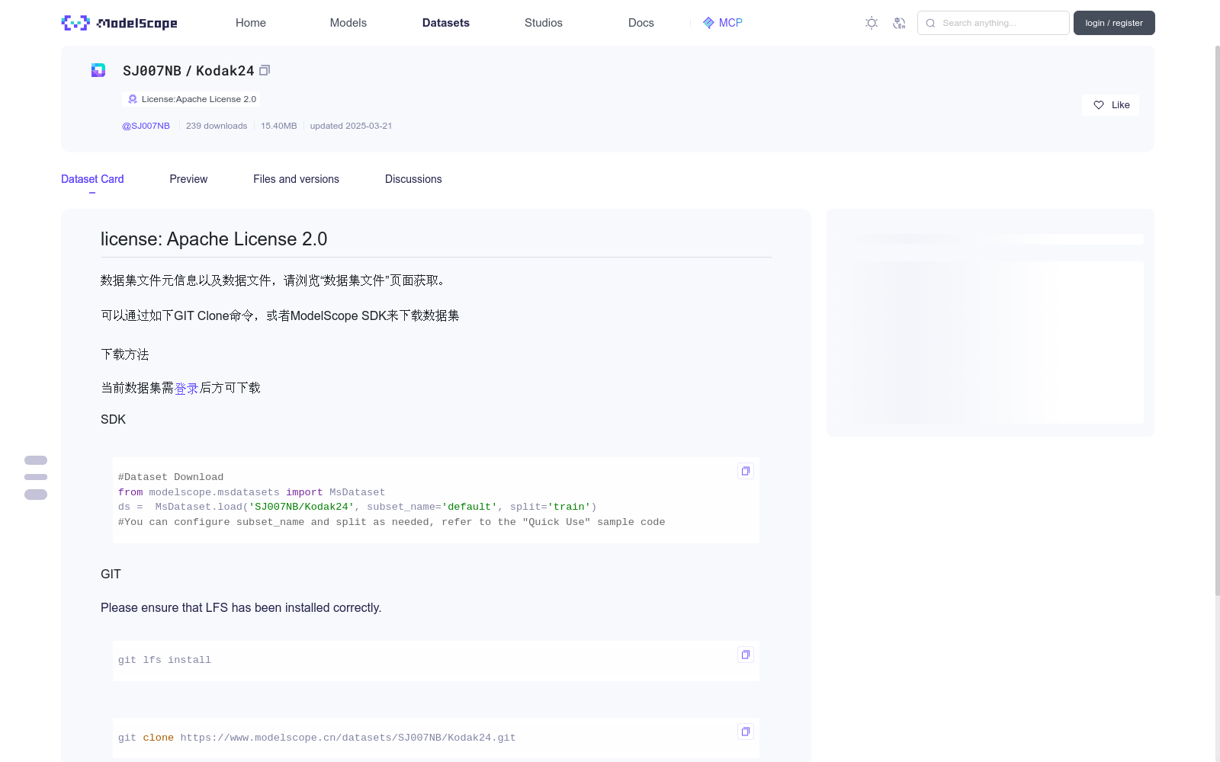Click the license: Apache License 2.0 heading
This screenshot has width=1220, height=762.
(213, 239)
